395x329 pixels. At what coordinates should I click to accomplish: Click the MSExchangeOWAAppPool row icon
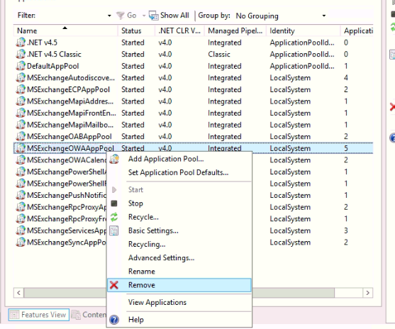coord(21,148)
